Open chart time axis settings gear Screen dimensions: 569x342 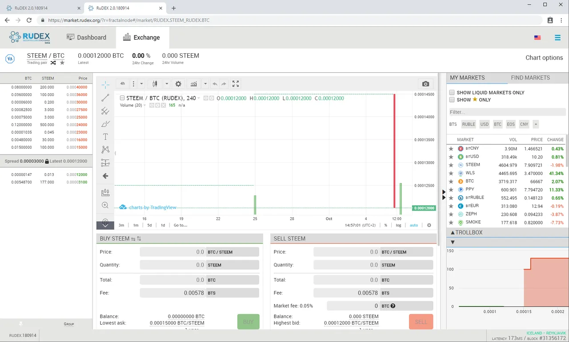429,225
